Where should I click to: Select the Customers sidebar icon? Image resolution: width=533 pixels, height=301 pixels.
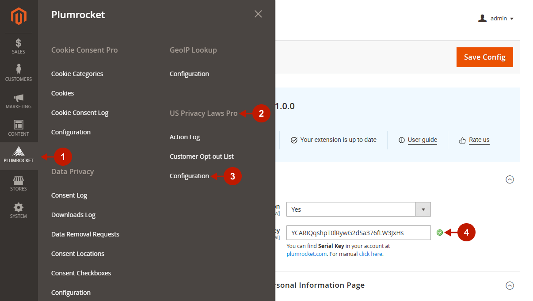tap(18, 72)
